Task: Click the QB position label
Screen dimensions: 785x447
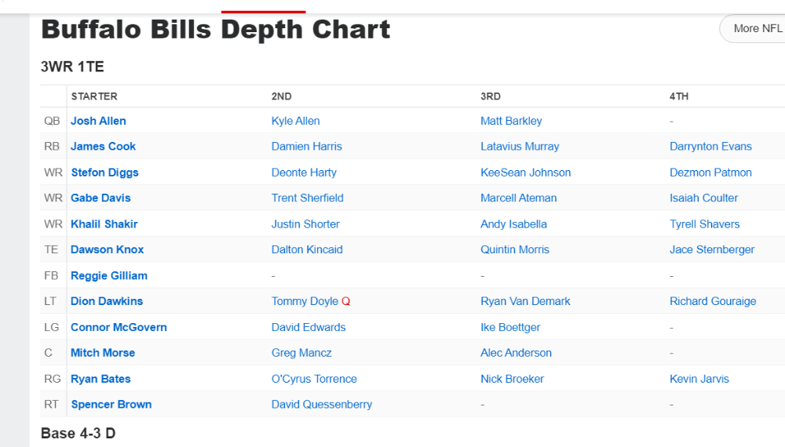Action: point(52,121)
